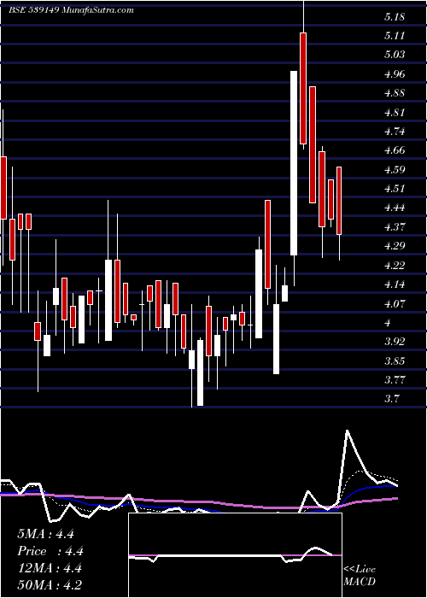Click the 12MA : 4.4 reading
427x598 pixels.
click(50, 568)
